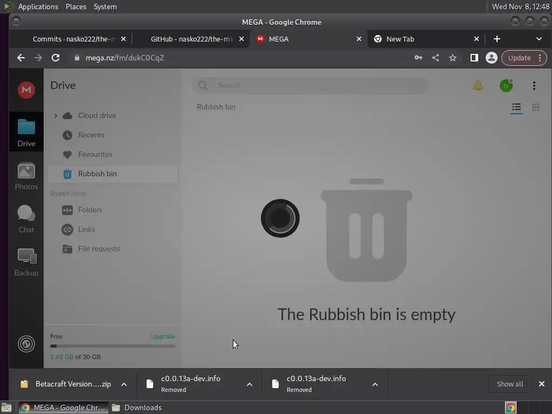Open the Backup section
The width and height of the screenshot is (552, 414).
pyautogui.click(x=26, y=263)
